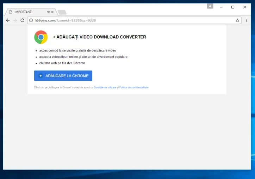Open the Chrome profile avatar button

click(210, 6)
